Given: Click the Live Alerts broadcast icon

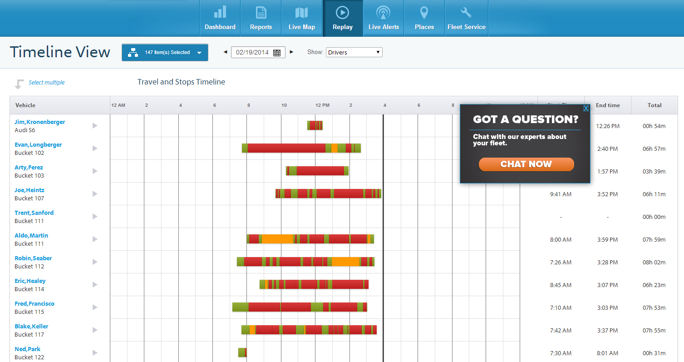Looking at the screenshot, I should pos(384,12).
